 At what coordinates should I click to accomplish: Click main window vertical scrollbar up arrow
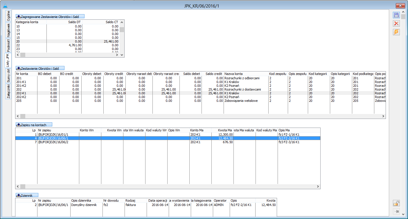pos(403,12)
